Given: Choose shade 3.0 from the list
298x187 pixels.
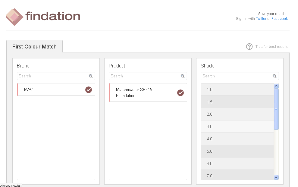Looking at the screenshot, I should click(237, 127).
